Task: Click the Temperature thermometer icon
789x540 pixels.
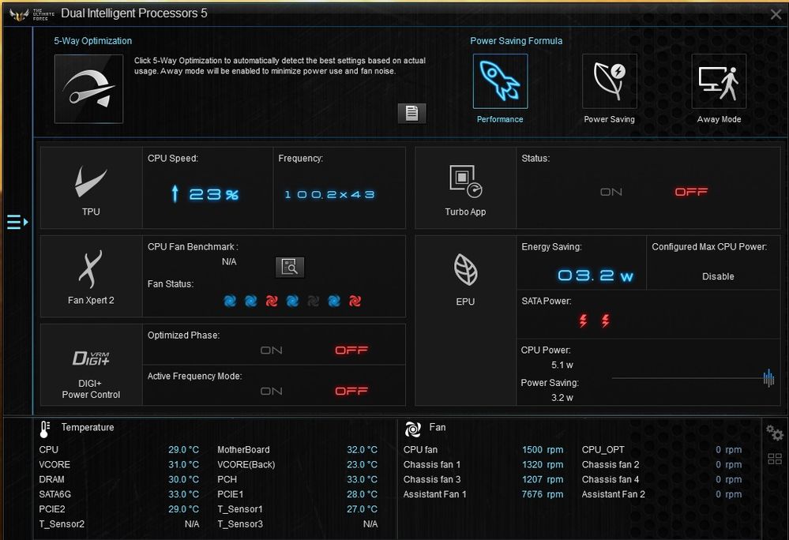Action: (x=44, y=429)
